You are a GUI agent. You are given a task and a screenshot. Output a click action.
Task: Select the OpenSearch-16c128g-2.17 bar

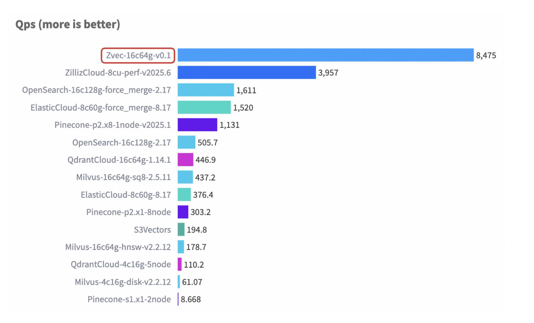(x=186, y=142)
